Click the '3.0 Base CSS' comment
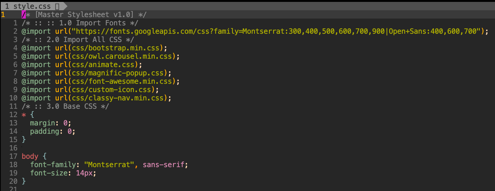Screen dimensions: 495x191 [x=65, y=106]
